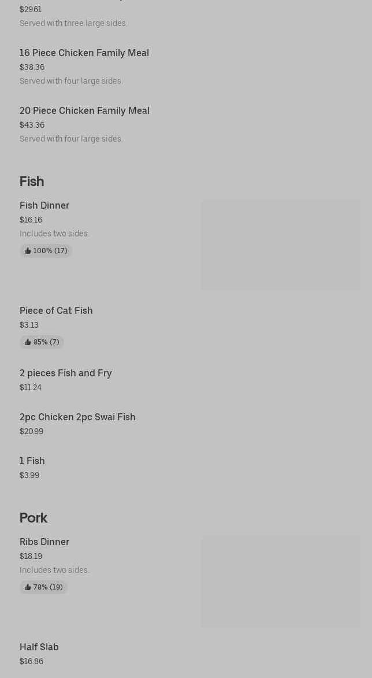Click the $20.99 price of Swai Fish combo
Screen dimensions: 372x678
31,432
